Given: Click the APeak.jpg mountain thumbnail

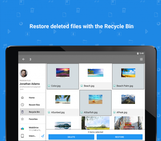Looking at the screenshot, I should pyautogui.click(x=128, y=99).
